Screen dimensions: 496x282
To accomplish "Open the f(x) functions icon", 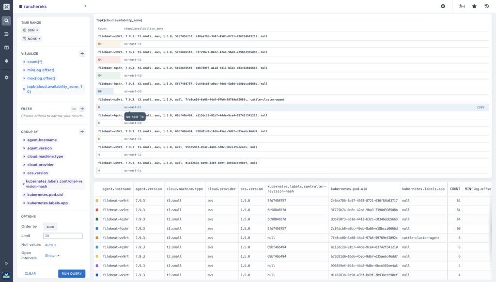I will point(462,6).
